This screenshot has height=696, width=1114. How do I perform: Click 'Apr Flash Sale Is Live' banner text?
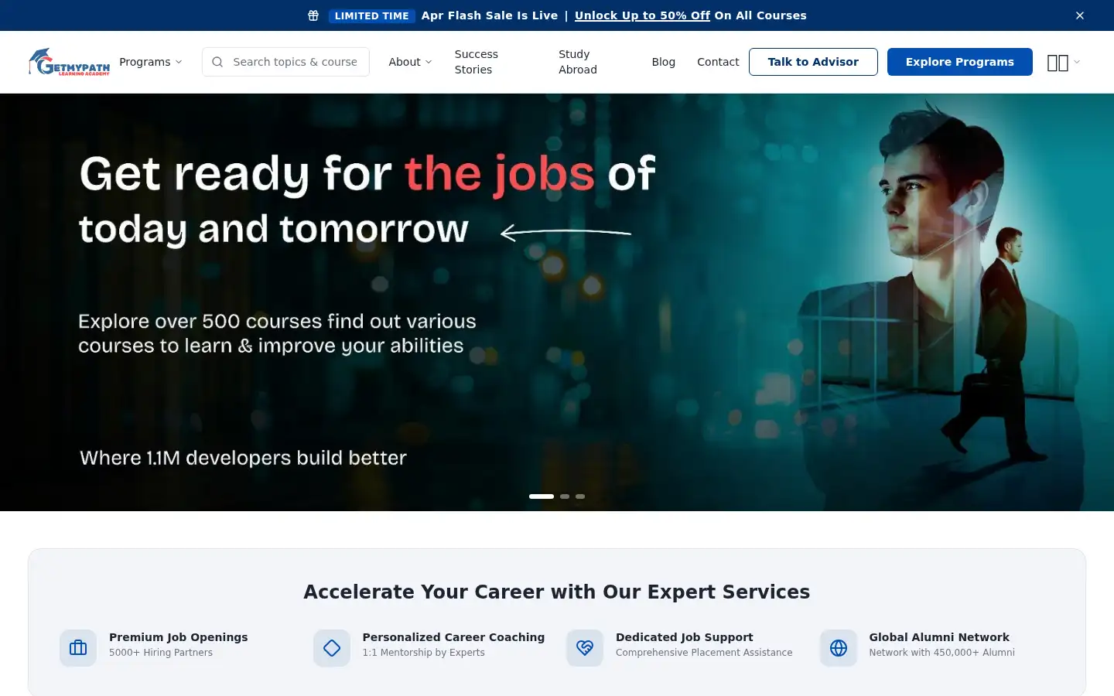click(x=490, y=15)
